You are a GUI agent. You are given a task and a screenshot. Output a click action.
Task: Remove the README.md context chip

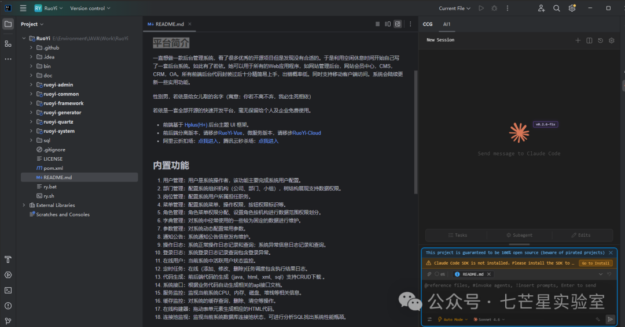[x=489, y=274]
